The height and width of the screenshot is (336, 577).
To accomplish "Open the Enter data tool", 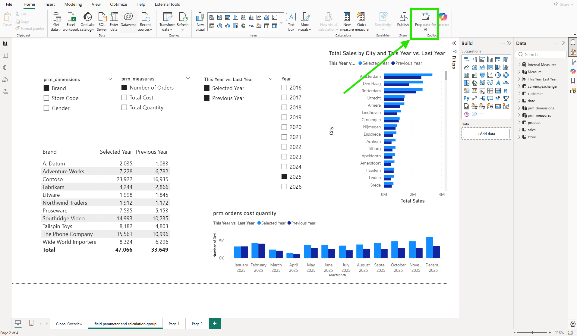I will pos(114,22).
